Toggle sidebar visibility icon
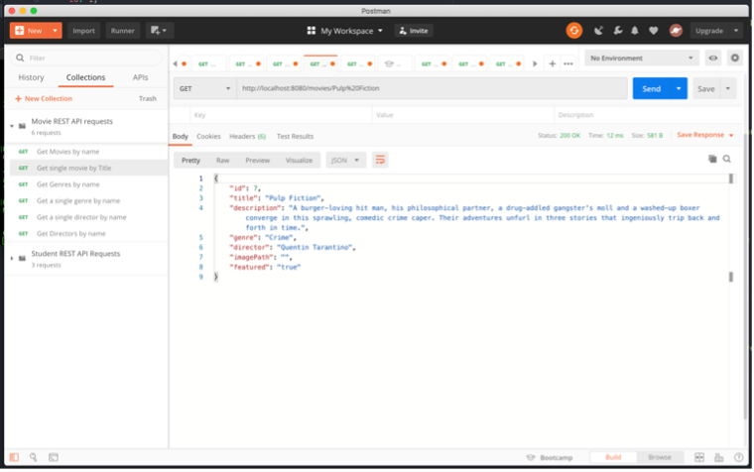This screenshot has width=754, height=472. (14, 457)
